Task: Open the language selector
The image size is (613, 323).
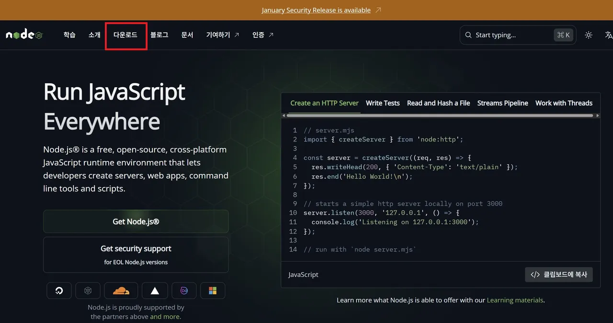Action: pyautogui.click(x=609, y=35)
